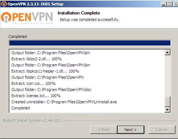Click the OpenVPN keyhole icon in title bar

[x=4, y=4]
